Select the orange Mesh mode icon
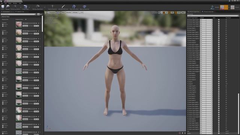The width and height of the screenshot is (240, 135). pos(224,7)
